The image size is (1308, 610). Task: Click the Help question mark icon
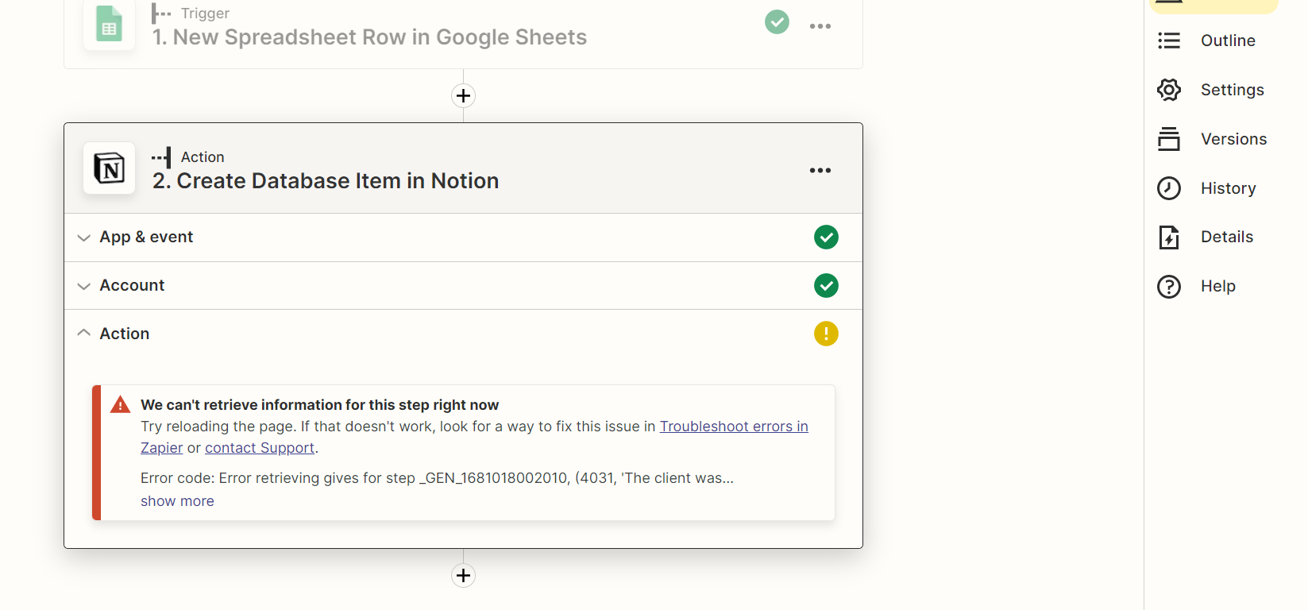[1169, 286]
